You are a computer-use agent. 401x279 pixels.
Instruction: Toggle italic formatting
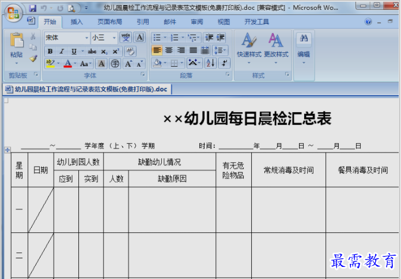[x=62, y=51]
